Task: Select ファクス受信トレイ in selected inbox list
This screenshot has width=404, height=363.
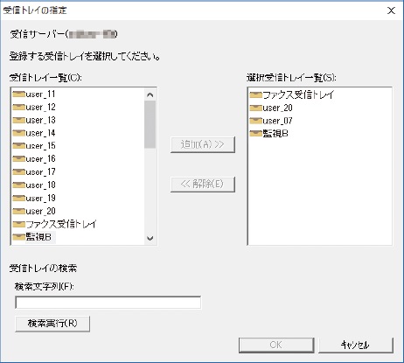Action: 298,94
